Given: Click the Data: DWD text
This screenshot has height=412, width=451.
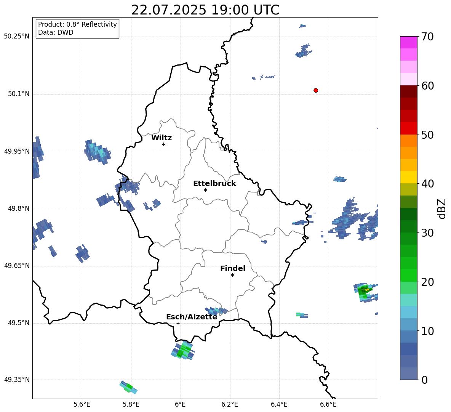Looking at the screenshot, I should pos(56,32).
